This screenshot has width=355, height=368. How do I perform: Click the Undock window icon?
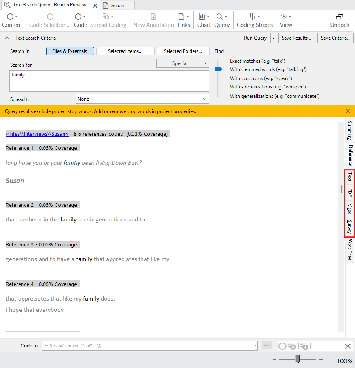pos(340,17)
